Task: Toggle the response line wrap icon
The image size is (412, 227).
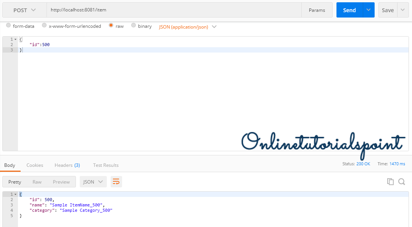Action: 116,182
